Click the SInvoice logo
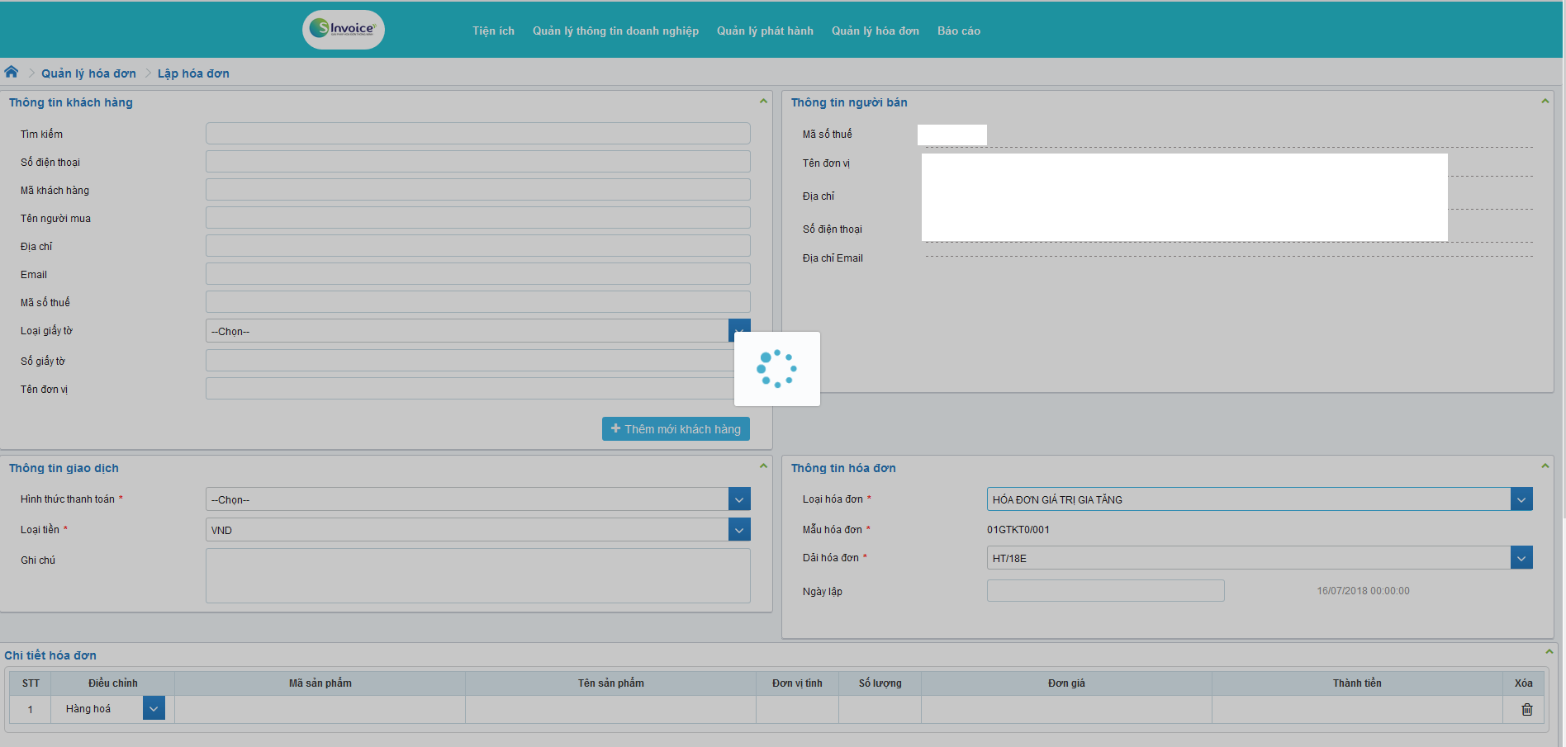This screenshot has height=747, width=1566. [x=344, y=30]
